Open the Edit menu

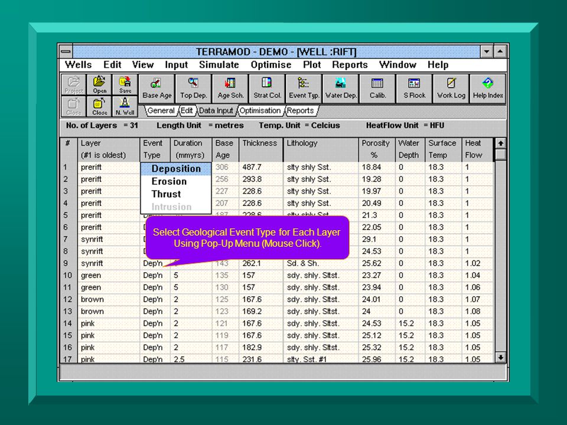112,65
